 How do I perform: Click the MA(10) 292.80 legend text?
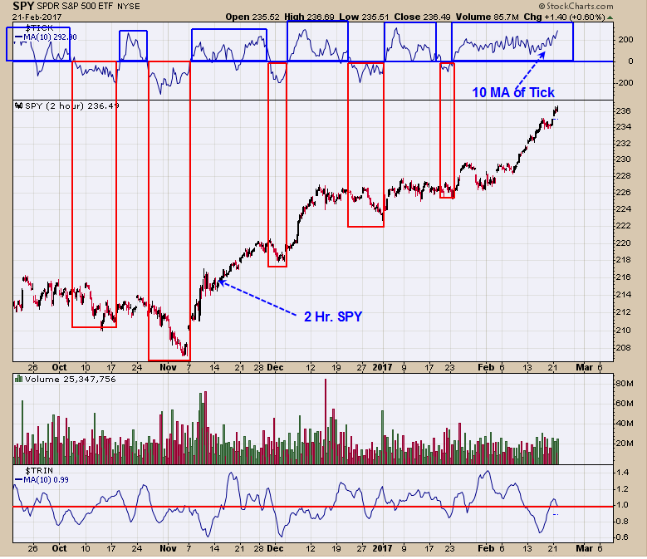[50, 37]
